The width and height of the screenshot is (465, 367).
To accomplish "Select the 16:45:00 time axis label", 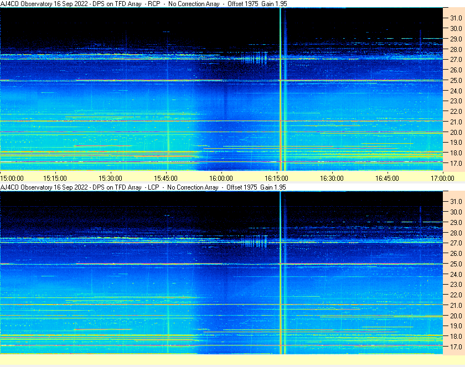I will click(x=387, y=179).
